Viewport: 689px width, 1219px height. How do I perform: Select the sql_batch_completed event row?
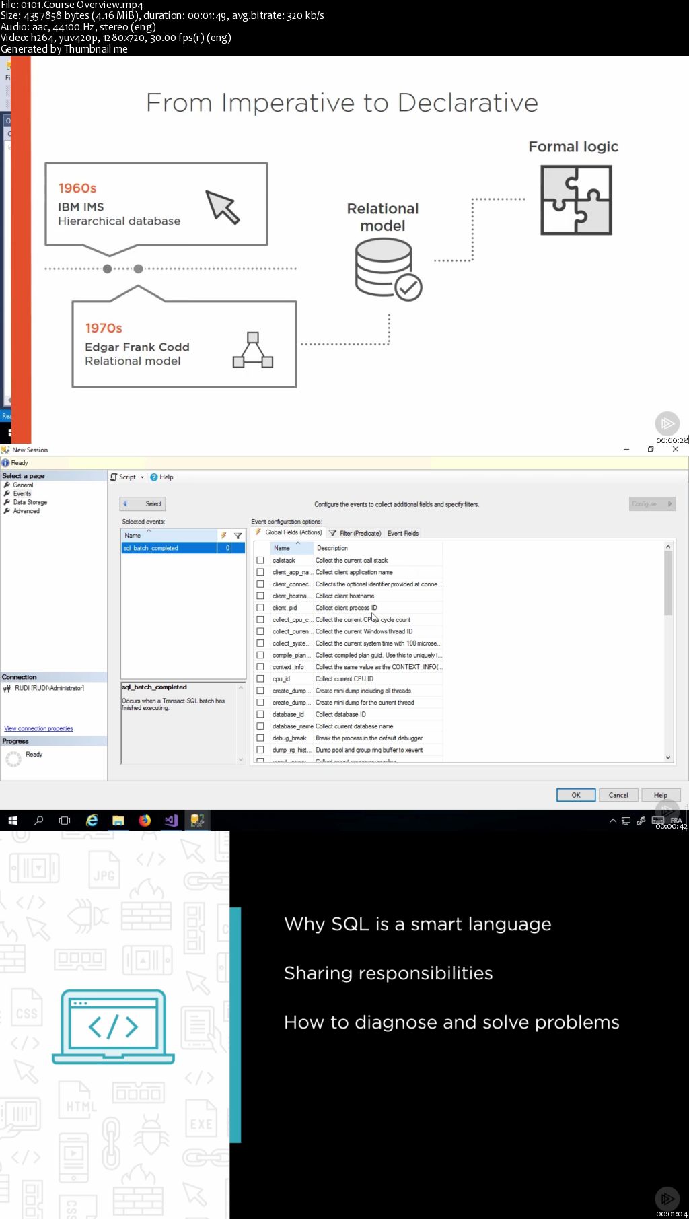click(183, 548)
